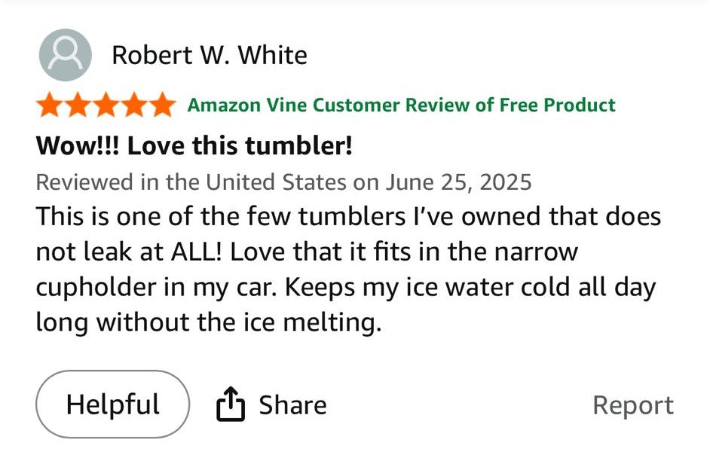Click the 'Reviewed in the United States' line
The height and width of the screenshot is (464, 710).
point(191,182)
